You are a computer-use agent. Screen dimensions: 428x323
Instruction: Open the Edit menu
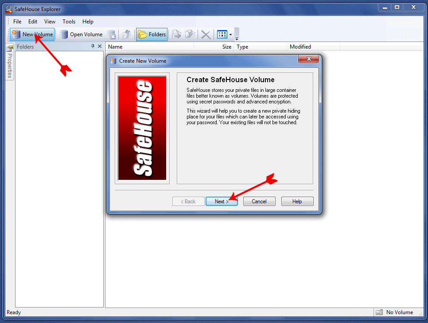tap(33, 22)
